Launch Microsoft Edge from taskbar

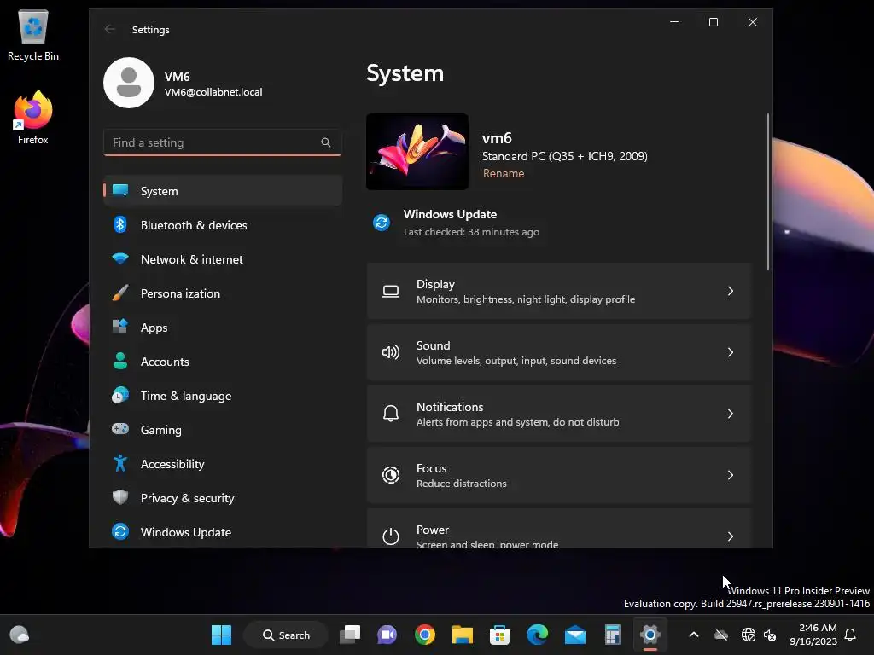[538, 635]
